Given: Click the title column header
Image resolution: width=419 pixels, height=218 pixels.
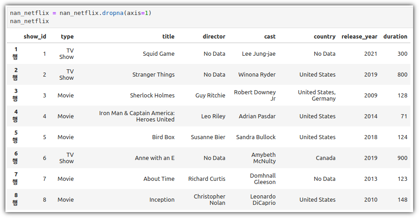Looking at the screenshot, I should click(169, 37).
